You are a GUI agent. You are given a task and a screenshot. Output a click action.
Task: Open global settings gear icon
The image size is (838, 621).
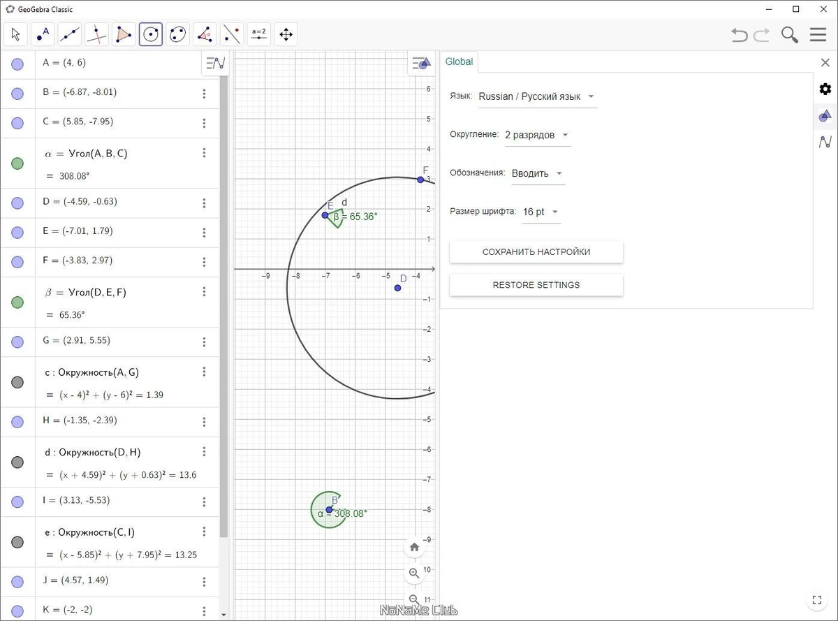click(825, 89)
